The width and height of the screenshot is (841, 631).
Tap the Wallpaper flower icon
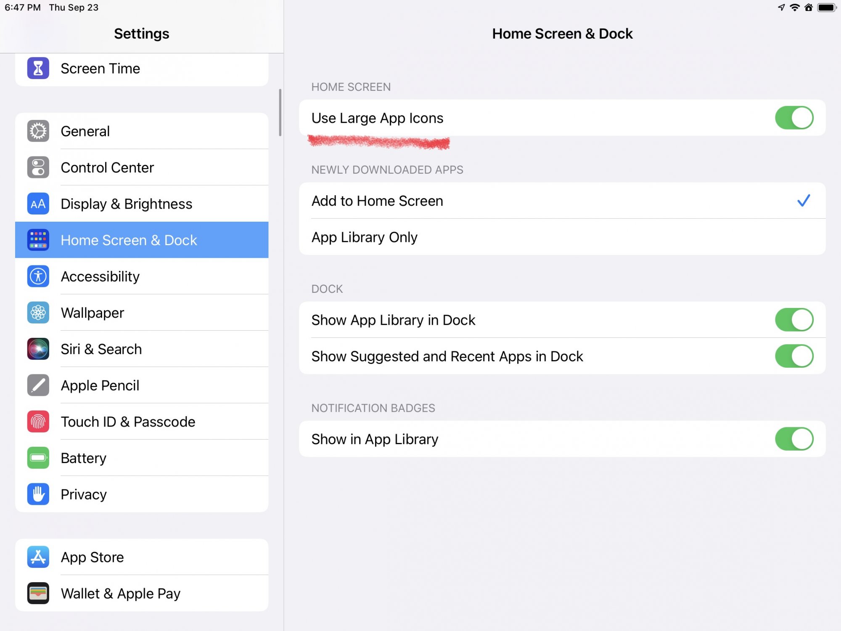(38, 313)
